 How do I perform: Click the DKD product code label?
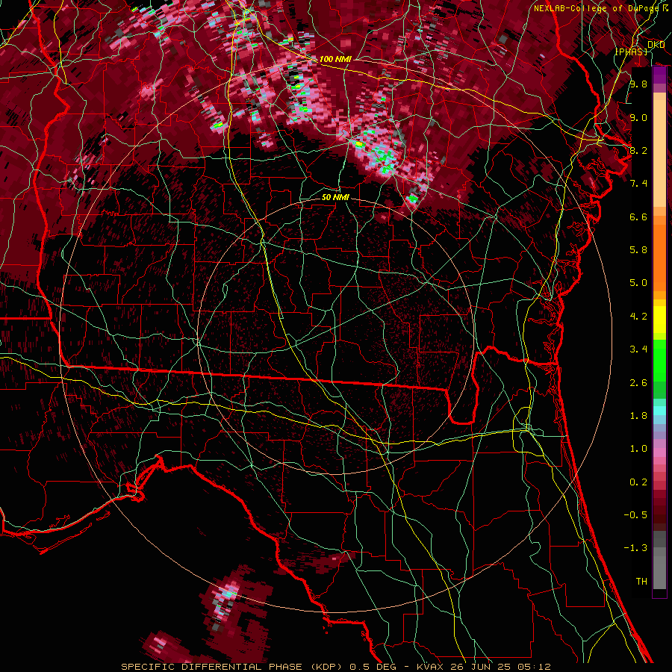pos(656,45)
